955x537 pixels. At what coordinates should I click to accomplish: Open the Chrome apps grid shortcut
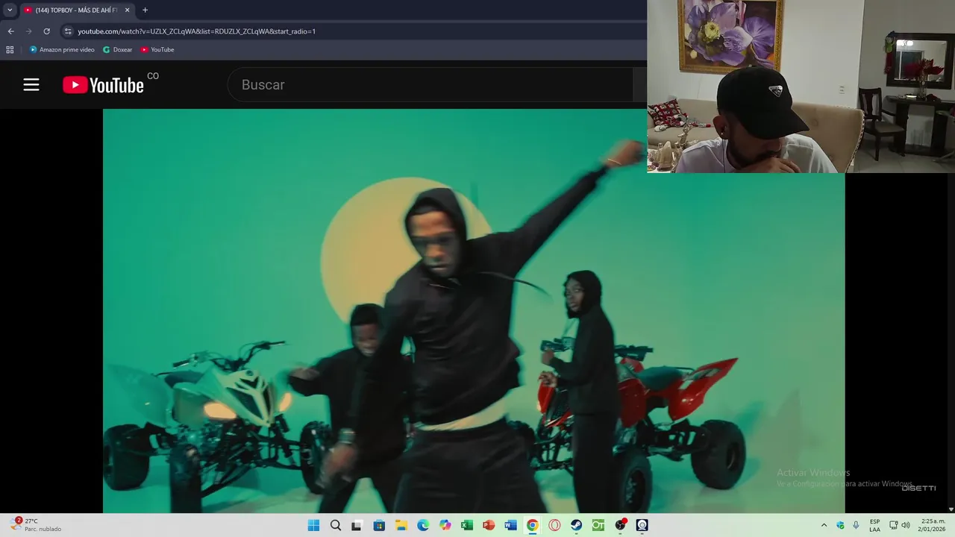[x=10, y=50]
